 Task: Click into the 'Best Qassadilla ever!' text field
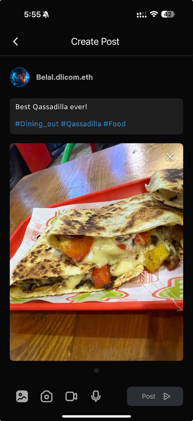point(96,116)
